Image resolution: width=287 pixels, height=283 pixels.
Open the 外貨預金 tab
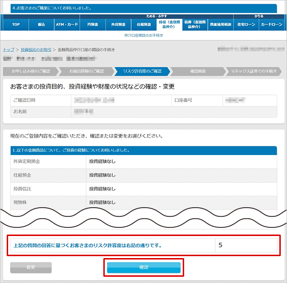point(118,24)
